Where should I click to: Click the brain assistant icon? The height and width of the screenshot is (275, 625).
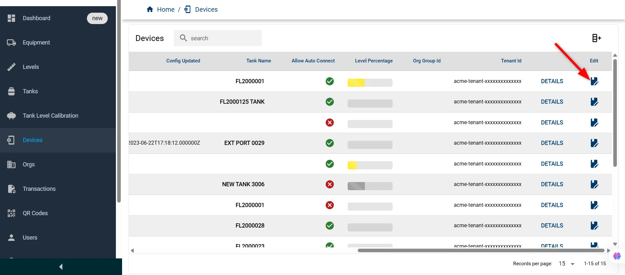(x=617, y=256)
